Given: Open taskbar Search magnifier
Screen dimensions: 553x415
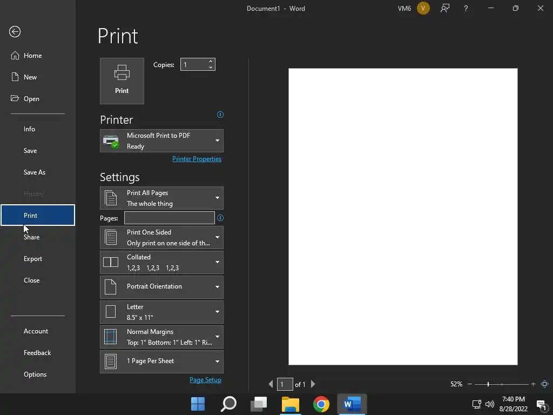Looking at the screenshot, I should click(x=228, y=404).
